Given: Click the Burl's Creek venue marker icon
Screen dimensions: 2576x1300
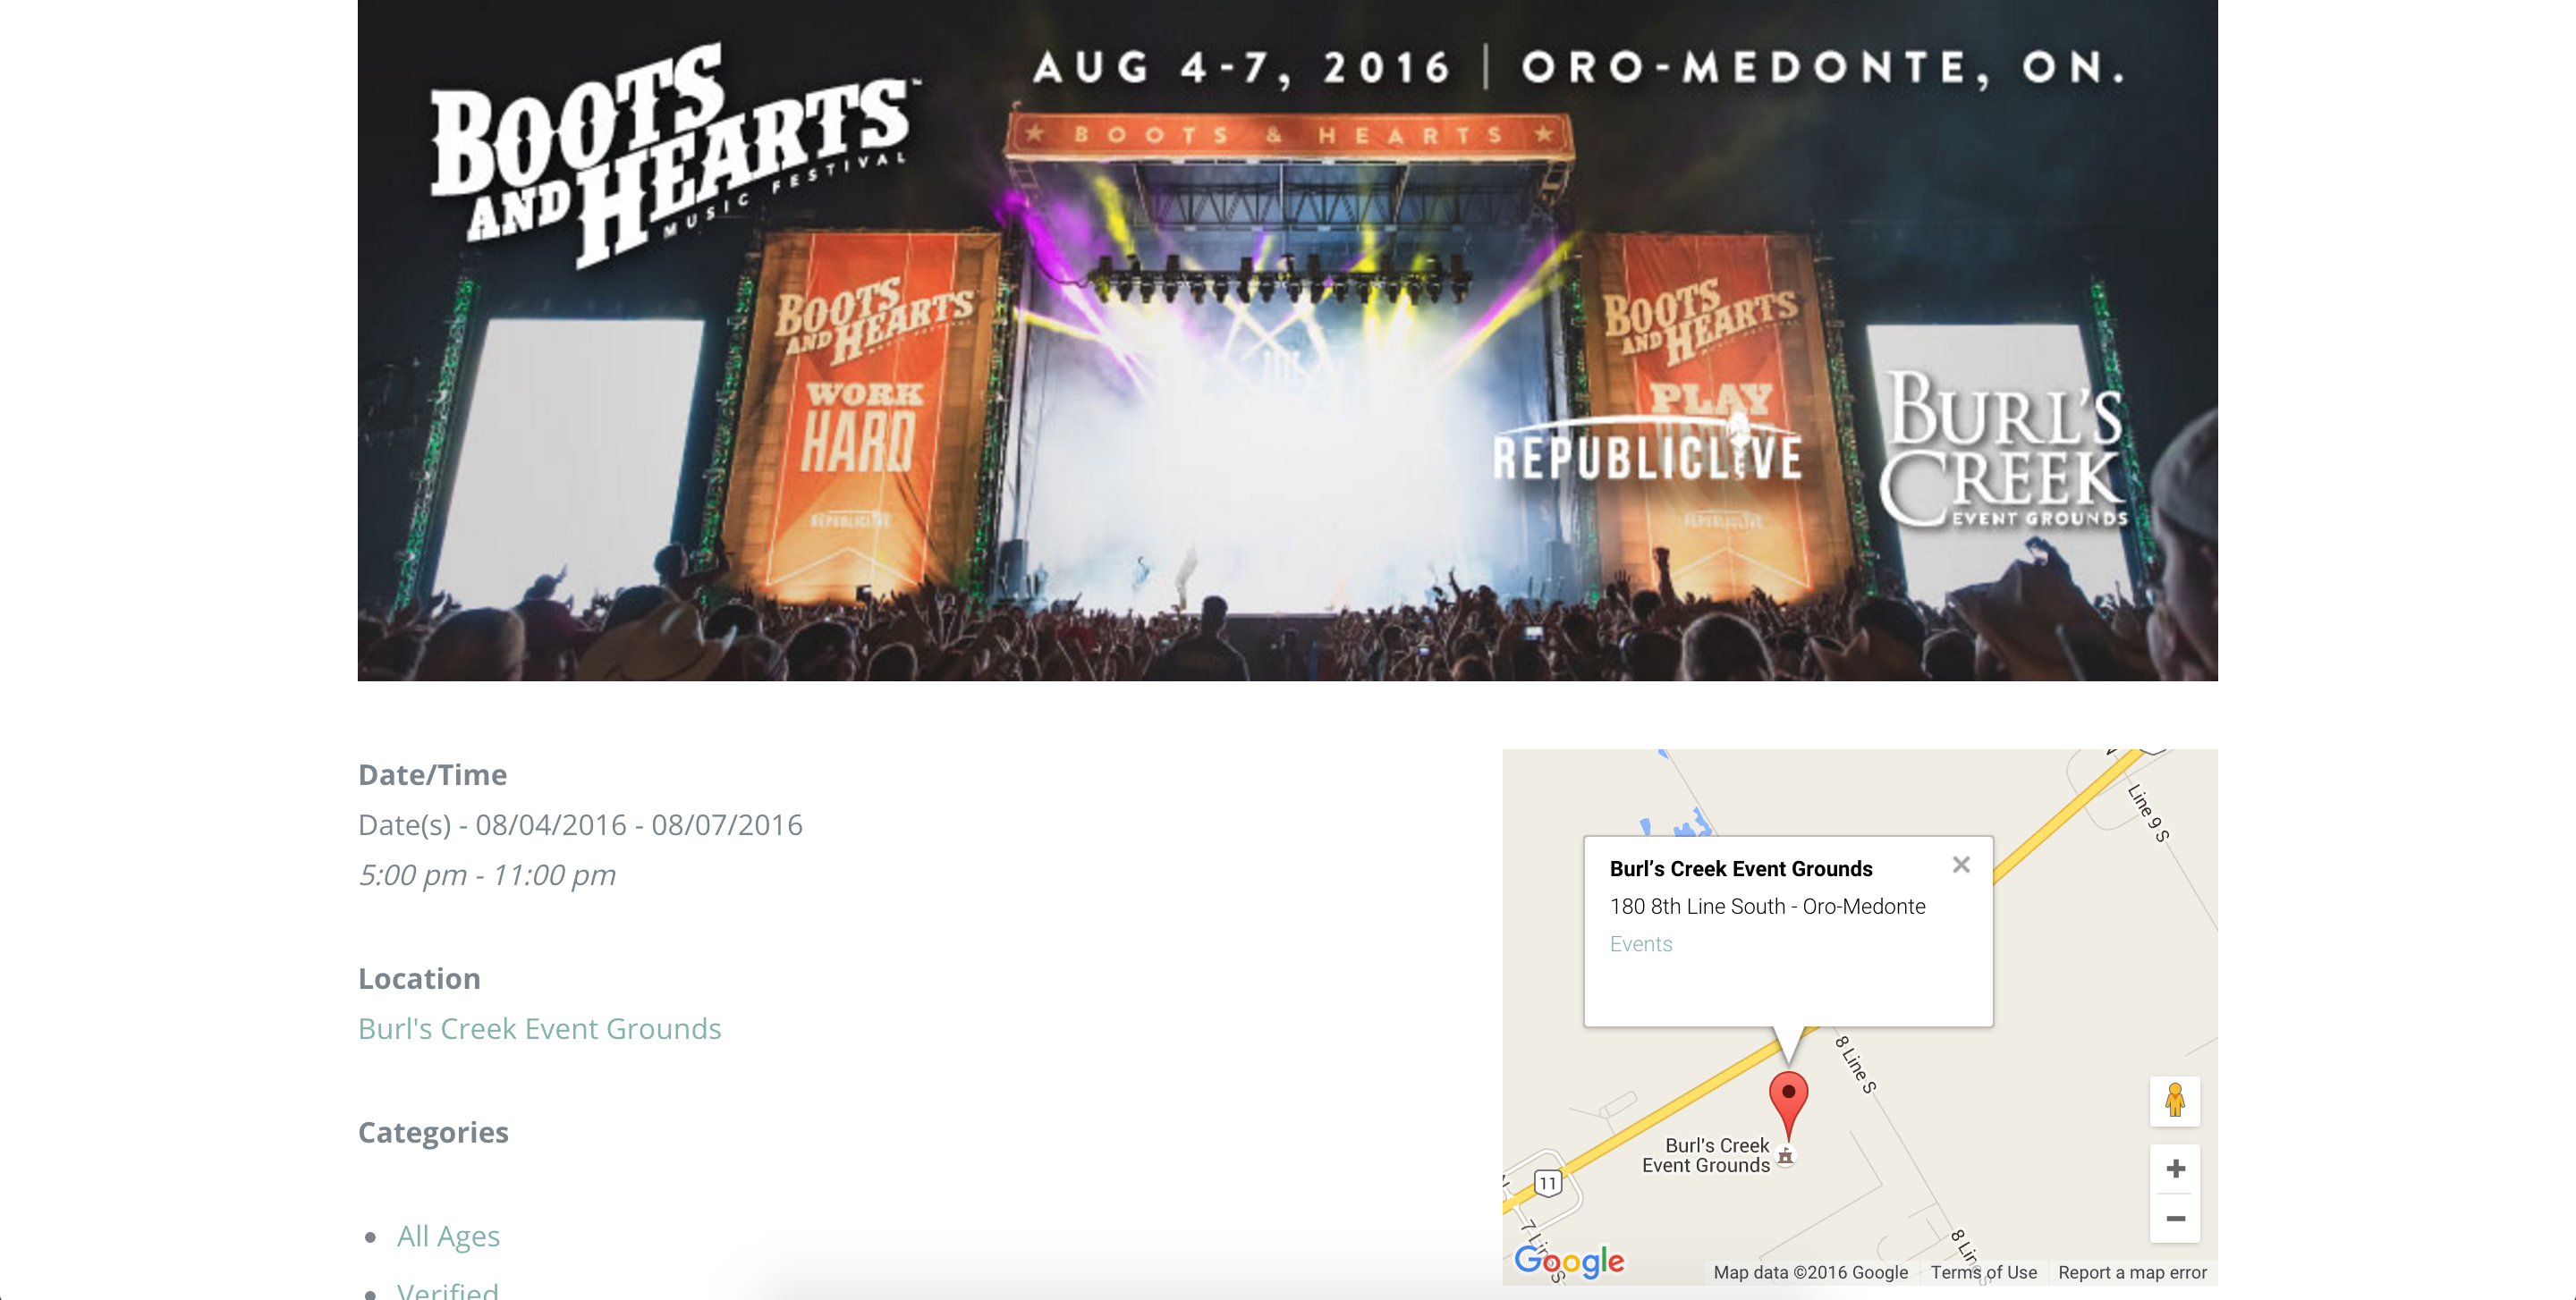Looking at the screenshot, I should tap(1785, 1156).
